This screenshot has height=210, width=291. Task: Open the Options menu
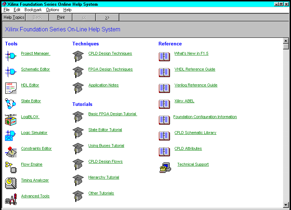pyautogui.click(x=53, y=10)
